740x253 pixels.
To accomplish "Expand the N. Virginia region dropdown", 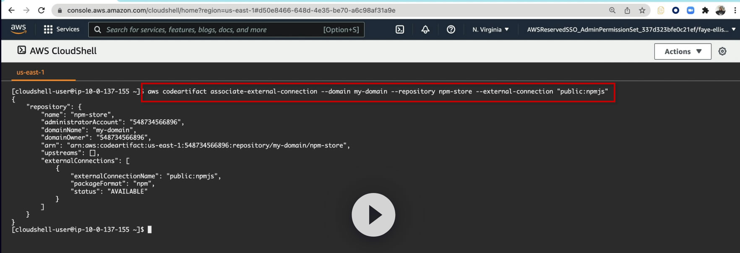I will (x=490, y=29).
